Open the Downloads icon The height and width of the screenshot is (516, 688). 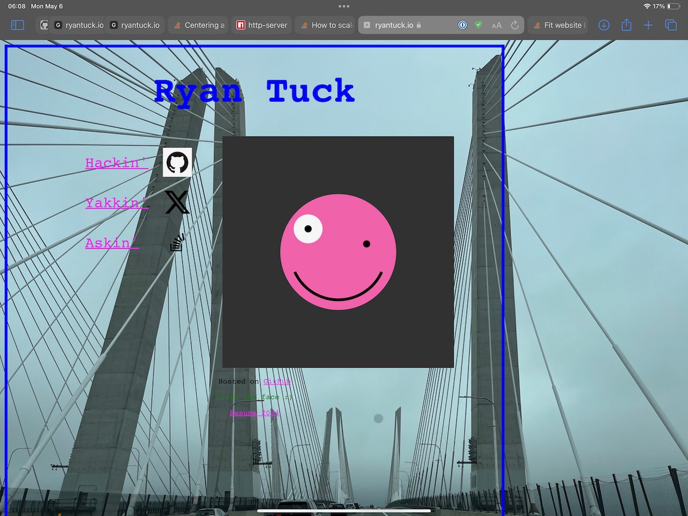coord(604,25)
